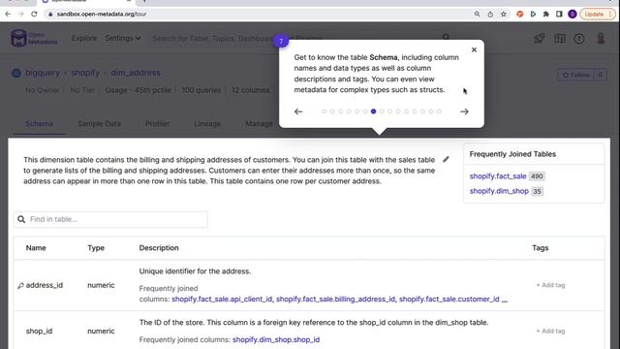This screenshot has width=620, height=349.
Task: Open shopify.fact_sale.billing_address_id column link
Action: 336,300
